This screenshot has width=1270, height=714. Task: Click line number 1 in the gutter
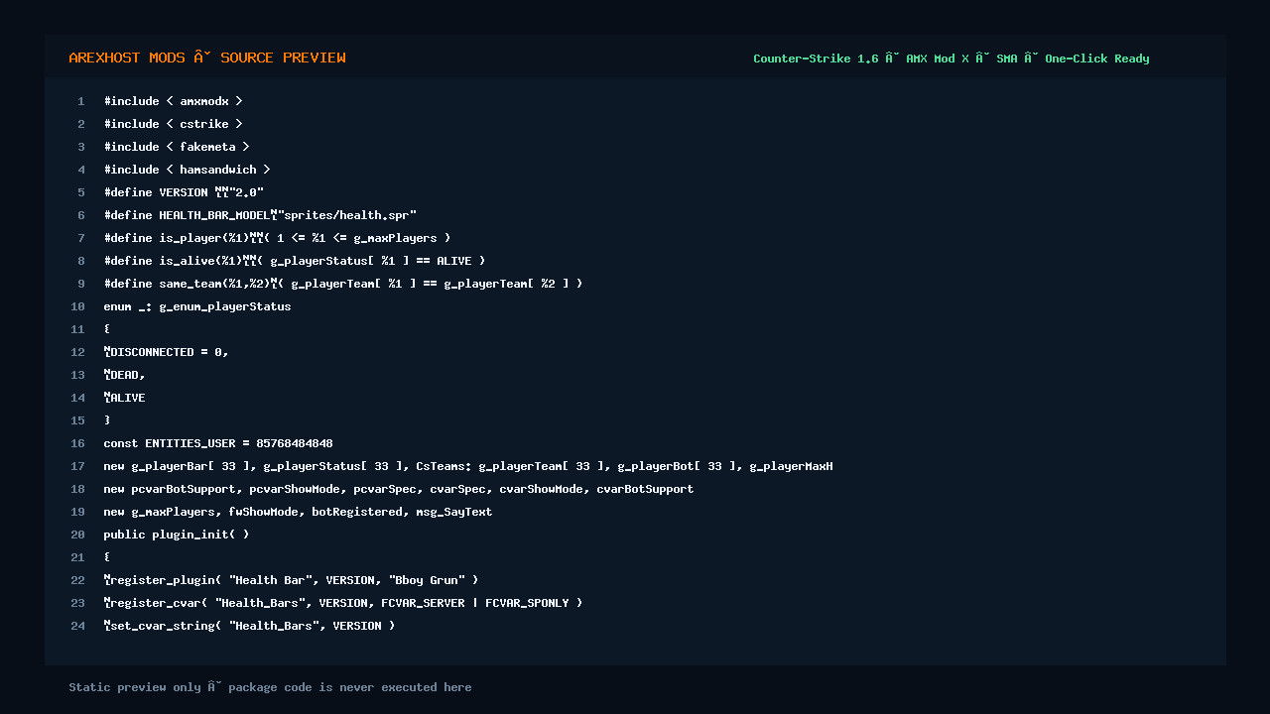pos(81,101)
